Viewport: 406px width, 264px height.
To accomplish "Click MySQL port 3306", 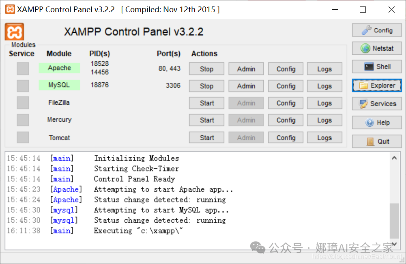I will (173, 86).
